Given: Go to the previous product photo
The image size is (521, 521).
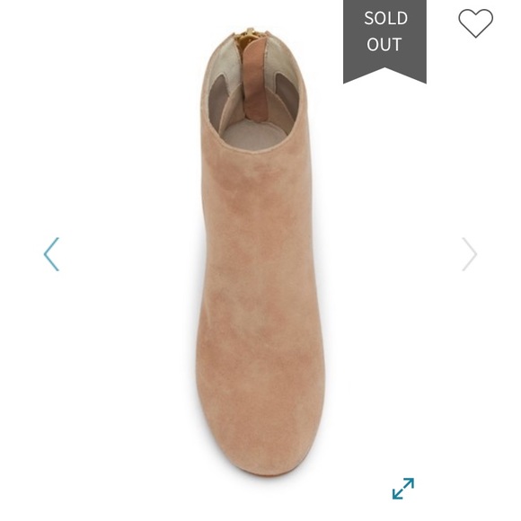Looking at the screenshot, I should click(51, 254).
